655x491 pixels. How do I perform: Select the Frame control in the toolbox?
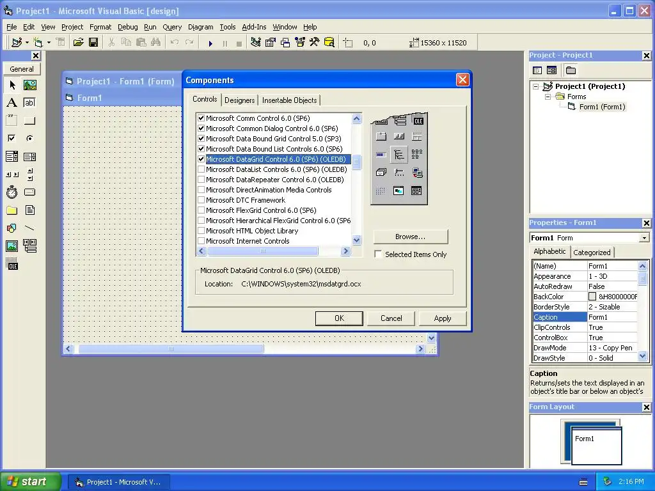12,121
